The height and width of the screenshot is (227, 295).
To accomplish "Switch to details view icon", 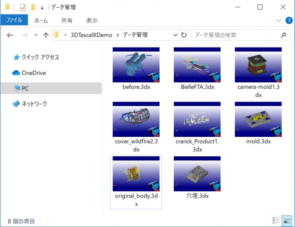I will pyautogui.click(x=276, y=220).
